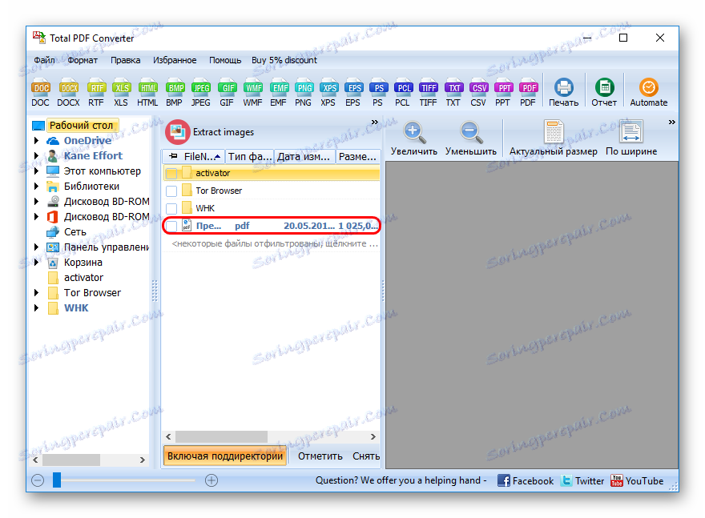
Task: Toggle Включая поддиректории option
Action: pyautogui.click(x=225, y=456)
